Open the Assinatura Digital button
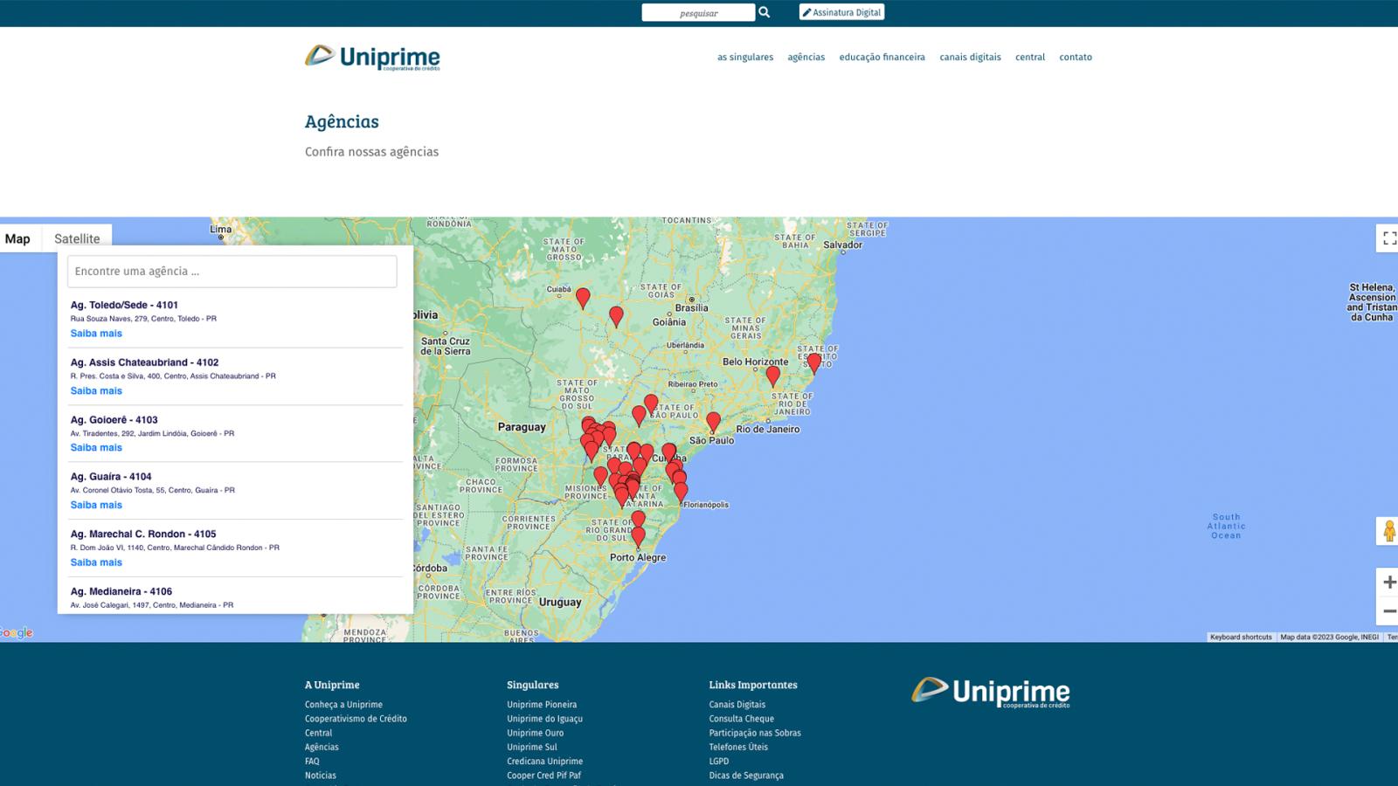The image size is (1398, 786). pyautogui.click(x=842, y=12)
